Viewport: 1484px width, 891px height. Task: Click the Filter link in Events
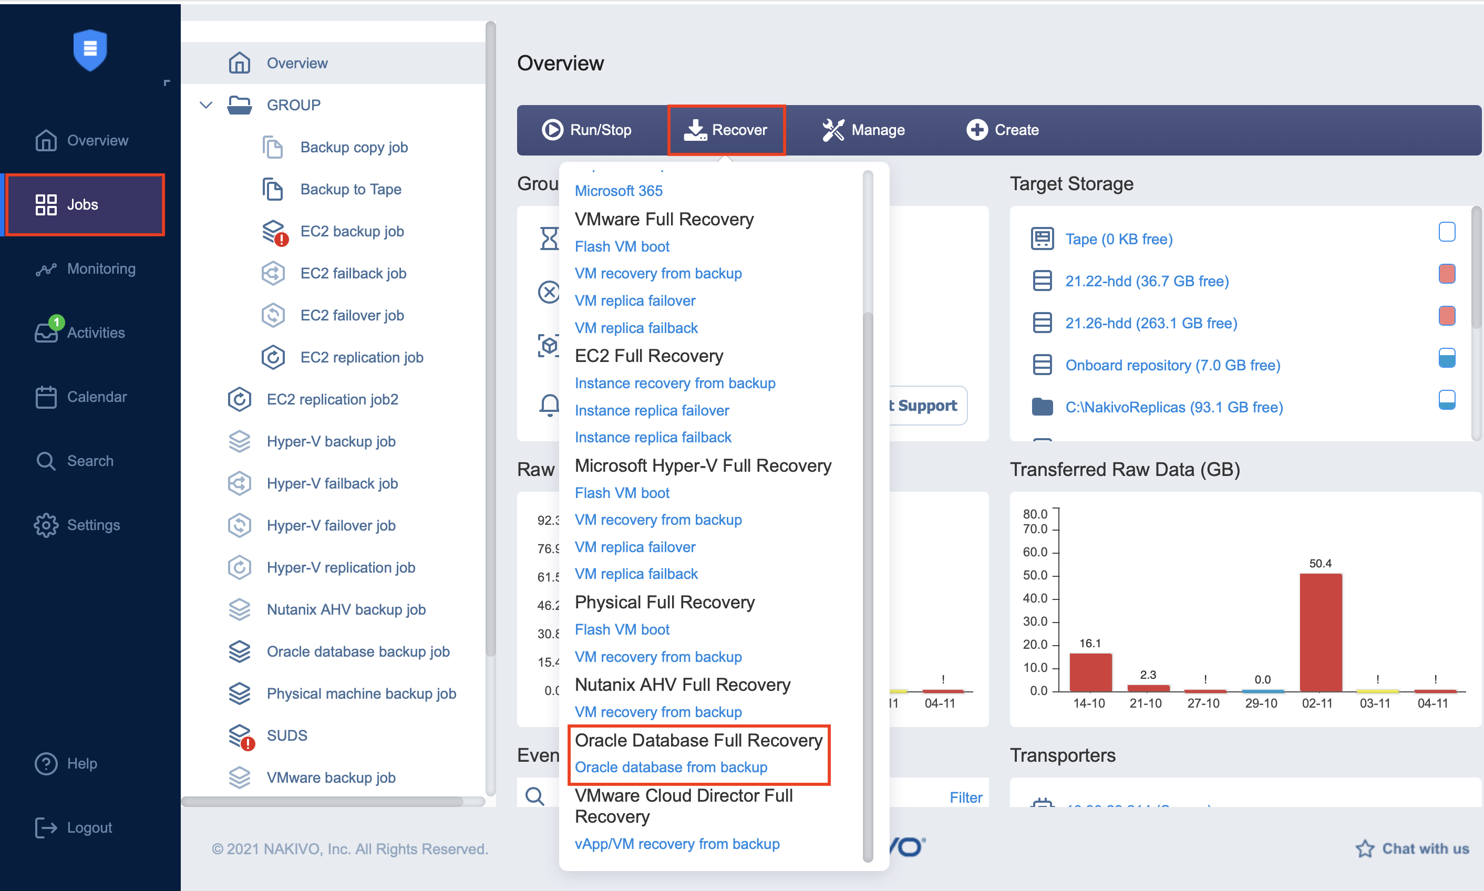pyautogui.click(x=966, y=797)
